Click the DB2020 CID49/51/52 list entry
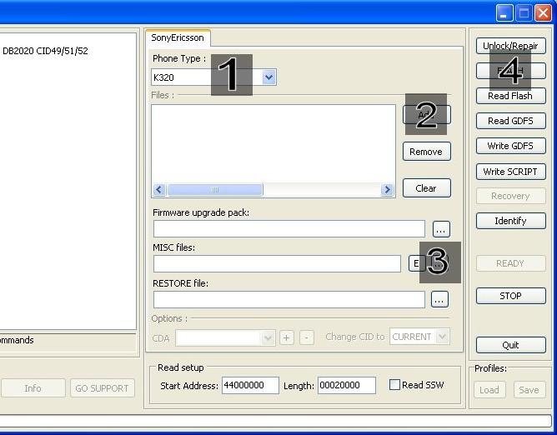 point(45,51)
